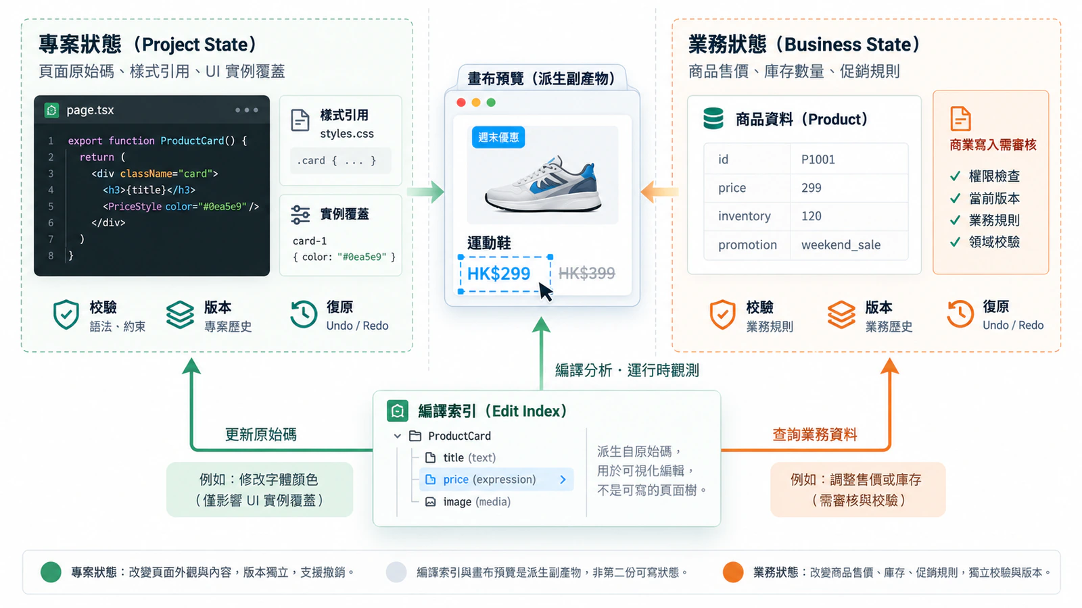Click the 週末優惠 badge on the product
Viewport: 1082px width, 608px height.
click(498, 137)
